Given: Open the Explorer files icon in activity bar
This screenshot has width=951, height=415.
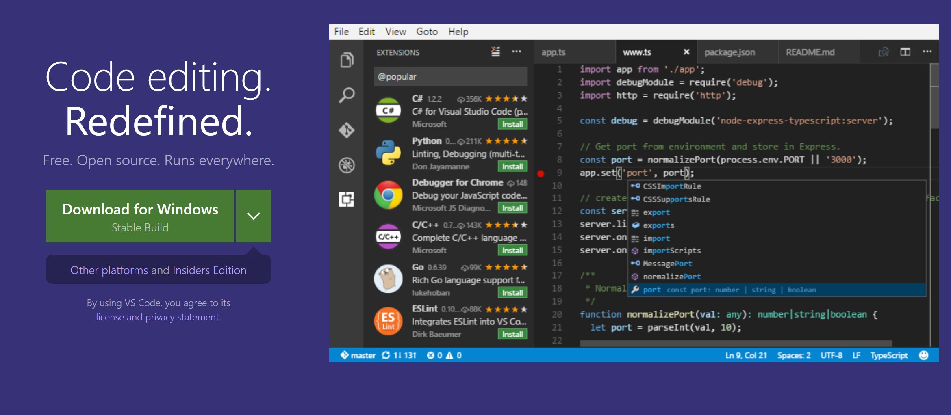Looking at the screenshot, I should tap(346, 60).
